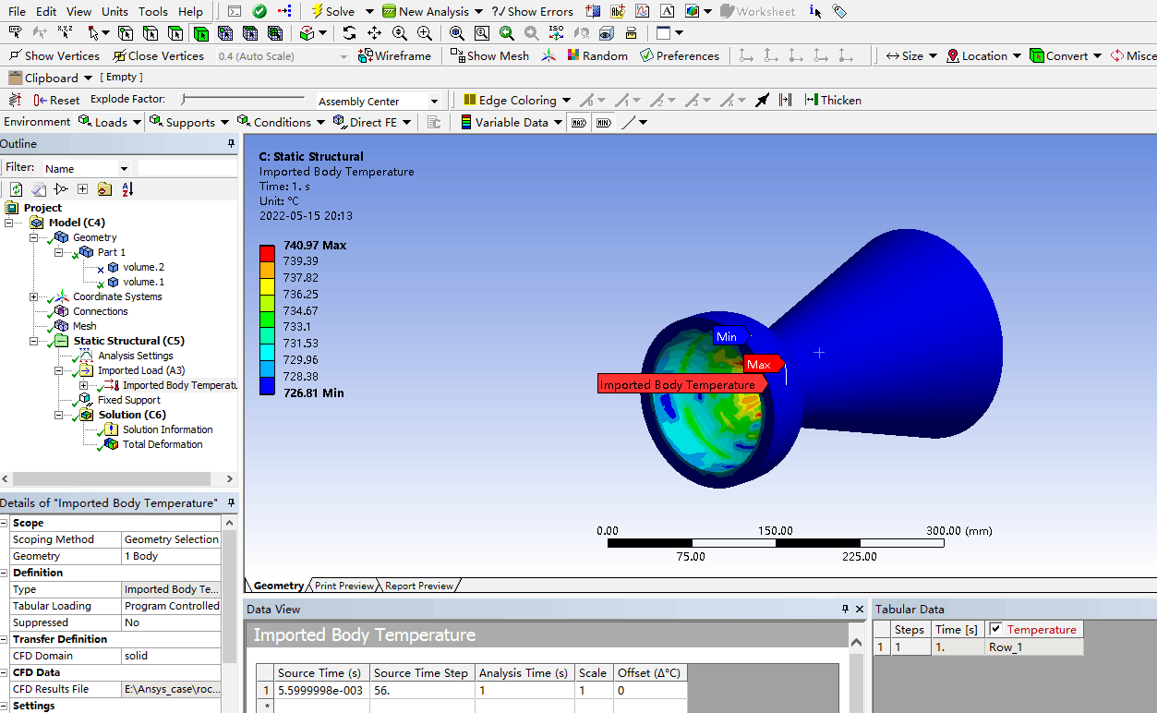Select the Rotate view tool

coord(349,33)
